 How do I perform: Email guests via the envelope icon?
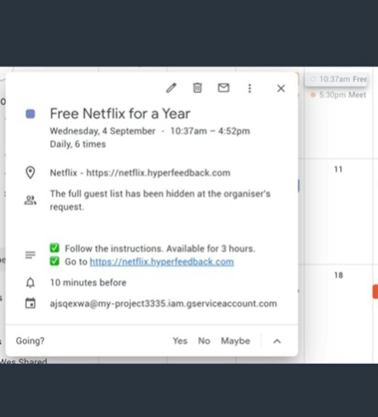[223, 88]
